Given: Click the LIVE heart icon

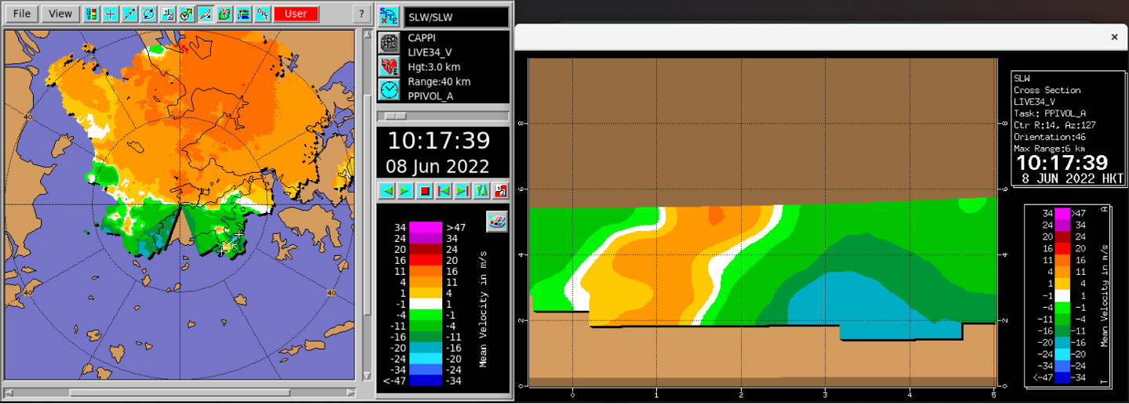Looking at the screenshot, I should coord(389,67).
